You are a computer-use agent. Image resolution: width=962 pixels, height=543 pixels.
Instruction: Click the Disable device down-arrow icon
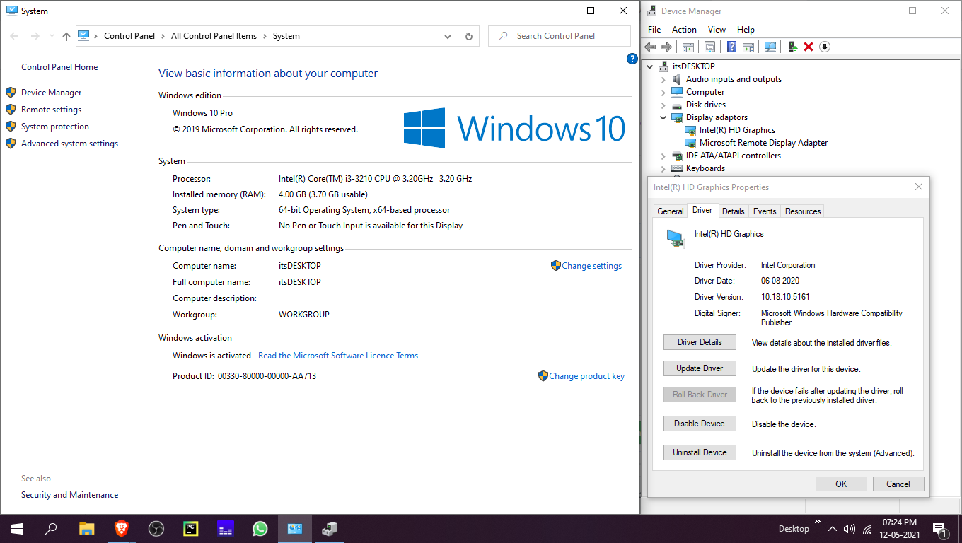tap(825, 47)
